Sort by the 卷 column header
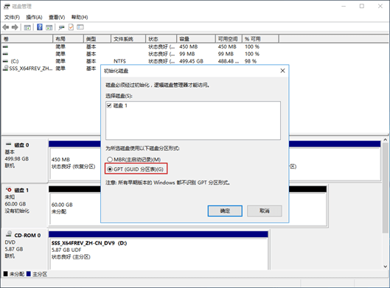 pyautogui.click(x=27, y=39)
